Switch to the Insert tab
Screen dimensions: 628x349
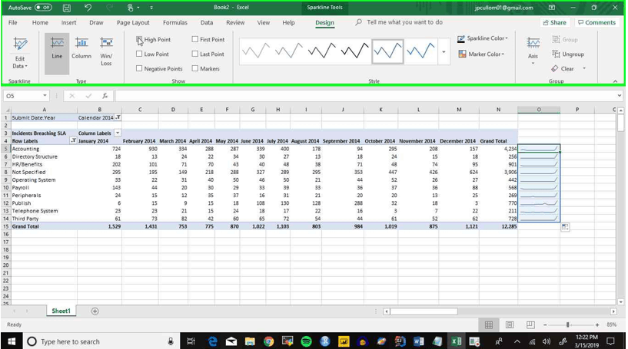[68, 23]
